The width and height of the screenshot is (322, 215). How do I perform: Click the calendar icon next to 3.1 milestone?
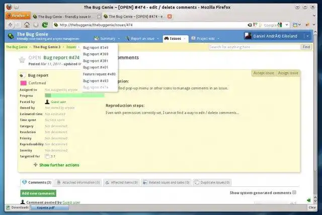tap(47, 156)
